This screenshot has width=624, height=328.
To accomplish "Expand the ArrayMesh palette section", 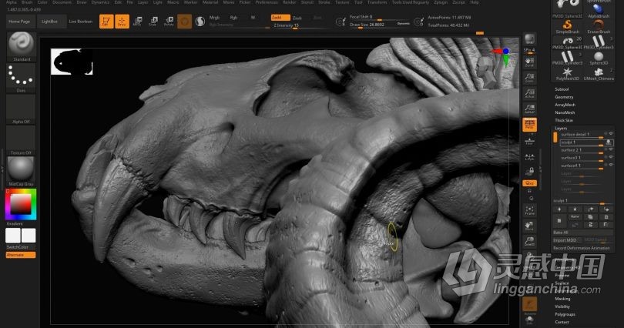I will tap(565, 105).
